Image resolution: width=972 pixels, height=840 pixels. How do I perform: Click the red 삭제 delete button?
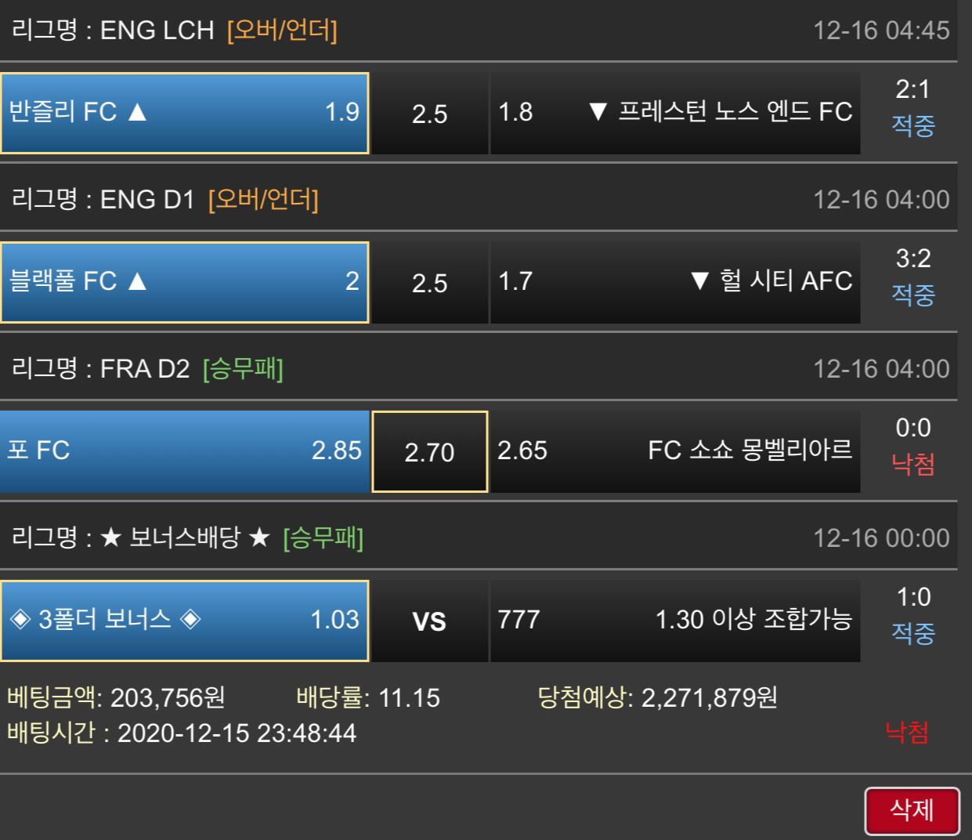pos(912,810)
